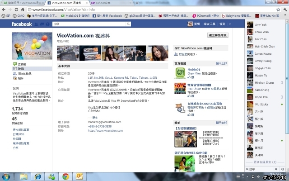The width and height of the screenshot is (289, 181).
Task: Open the Mobile01 page title link
Action: 194,69
